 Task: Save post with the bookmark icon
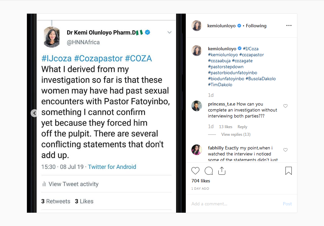click(288, 171)
